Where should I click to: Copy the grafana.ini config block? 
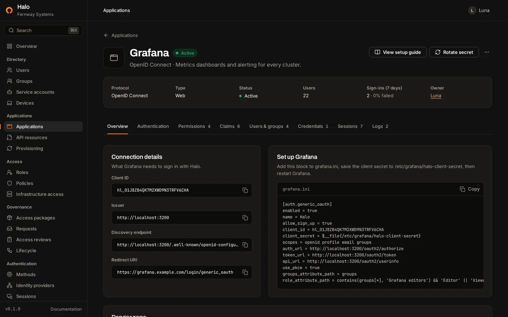click(470, 189)
